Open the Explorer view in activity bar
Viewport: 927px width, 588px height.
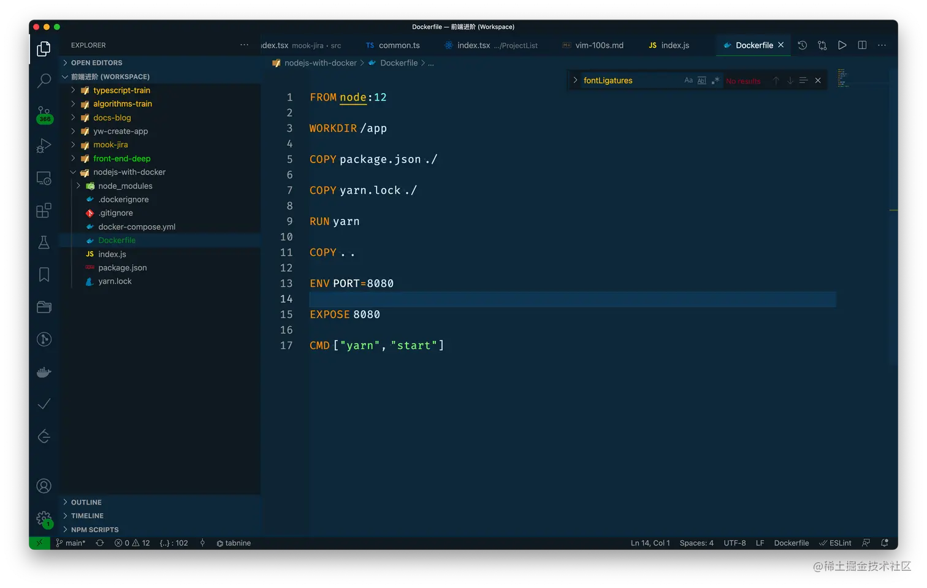[x=44, y=49]
